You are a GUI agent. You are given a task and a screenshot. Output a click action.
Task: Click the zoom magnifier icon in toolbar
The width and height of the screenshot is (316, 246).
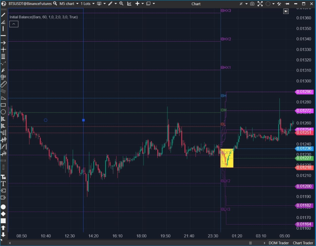coord(121,4)
